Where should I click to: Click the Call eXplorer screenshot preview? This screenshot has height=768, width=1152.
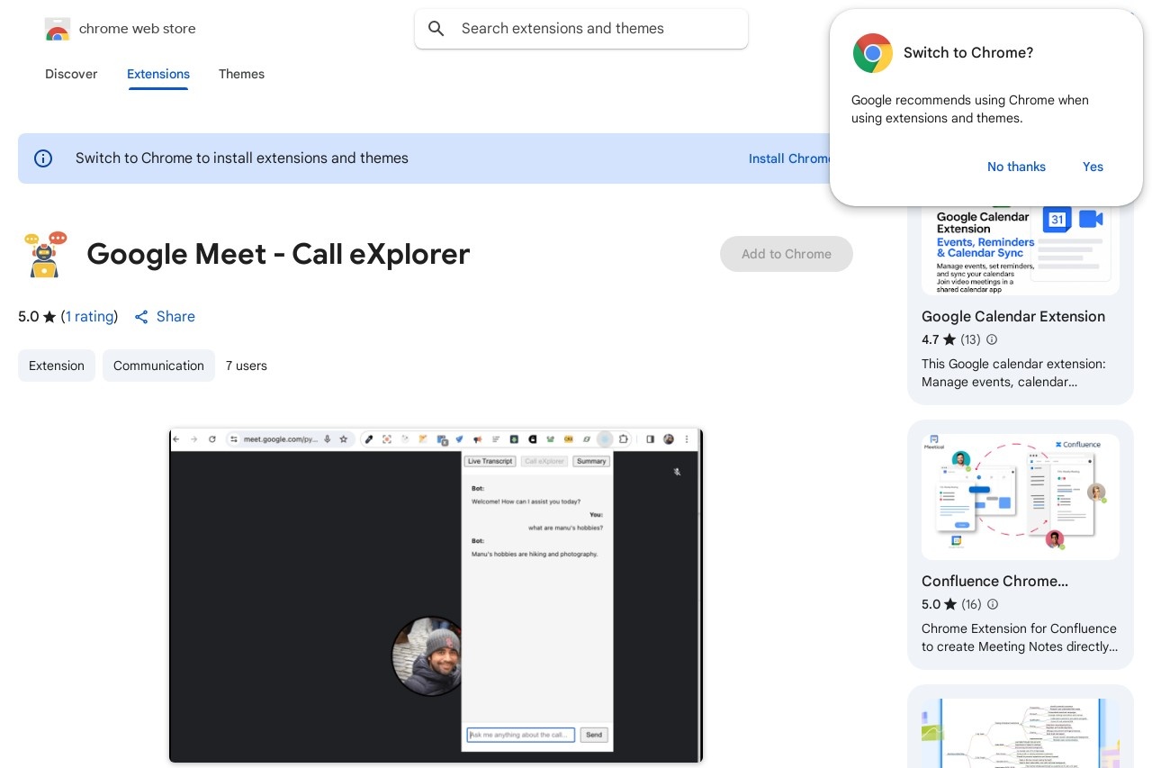click(436, 596)
